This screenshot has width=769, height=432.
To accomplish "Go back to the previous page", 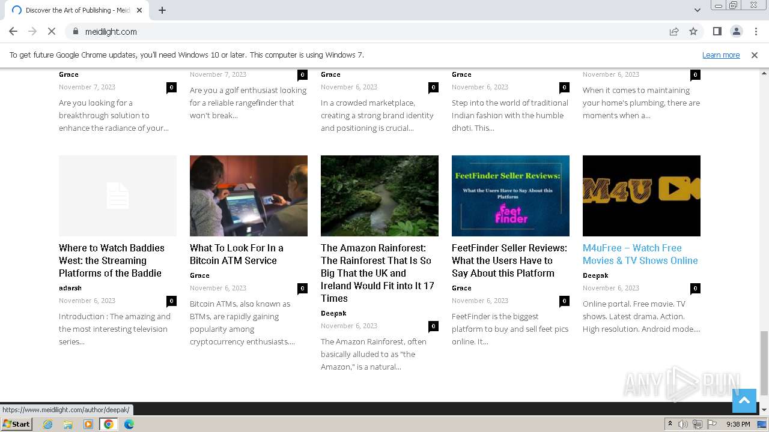I will tap(13, 31).
